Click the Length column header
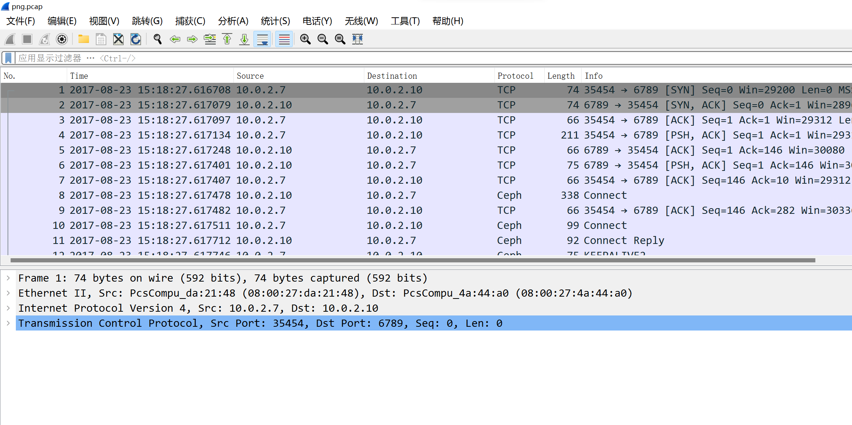852x425 pixels. (561, 76)
